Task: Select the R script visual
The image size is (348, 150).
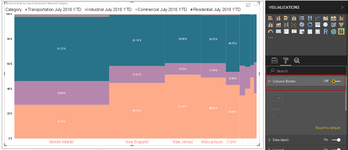Action: point(325,31)
